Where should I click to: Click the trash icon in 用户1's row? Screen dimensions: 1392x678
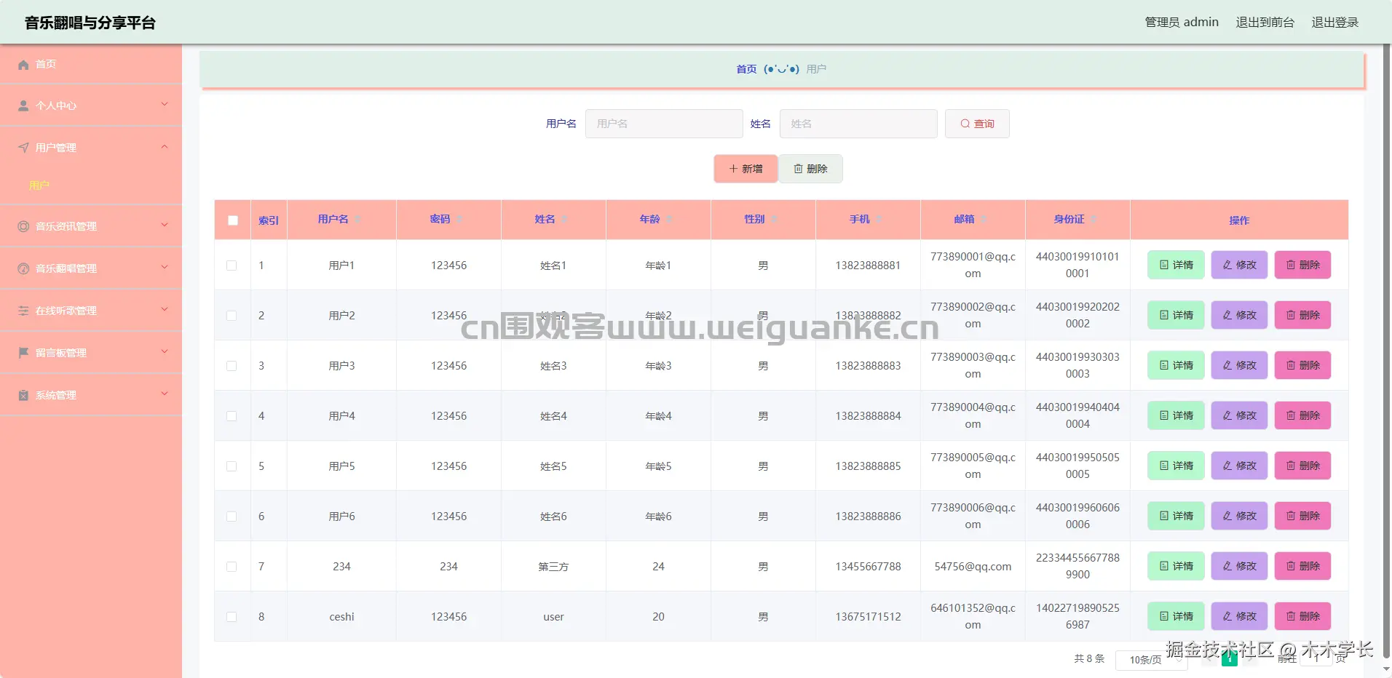(x=1291, y=265)
